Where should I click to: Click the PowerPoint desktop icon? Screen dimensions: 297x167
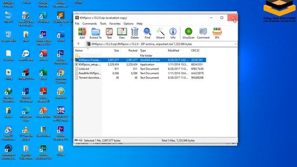tap(43, 112)
